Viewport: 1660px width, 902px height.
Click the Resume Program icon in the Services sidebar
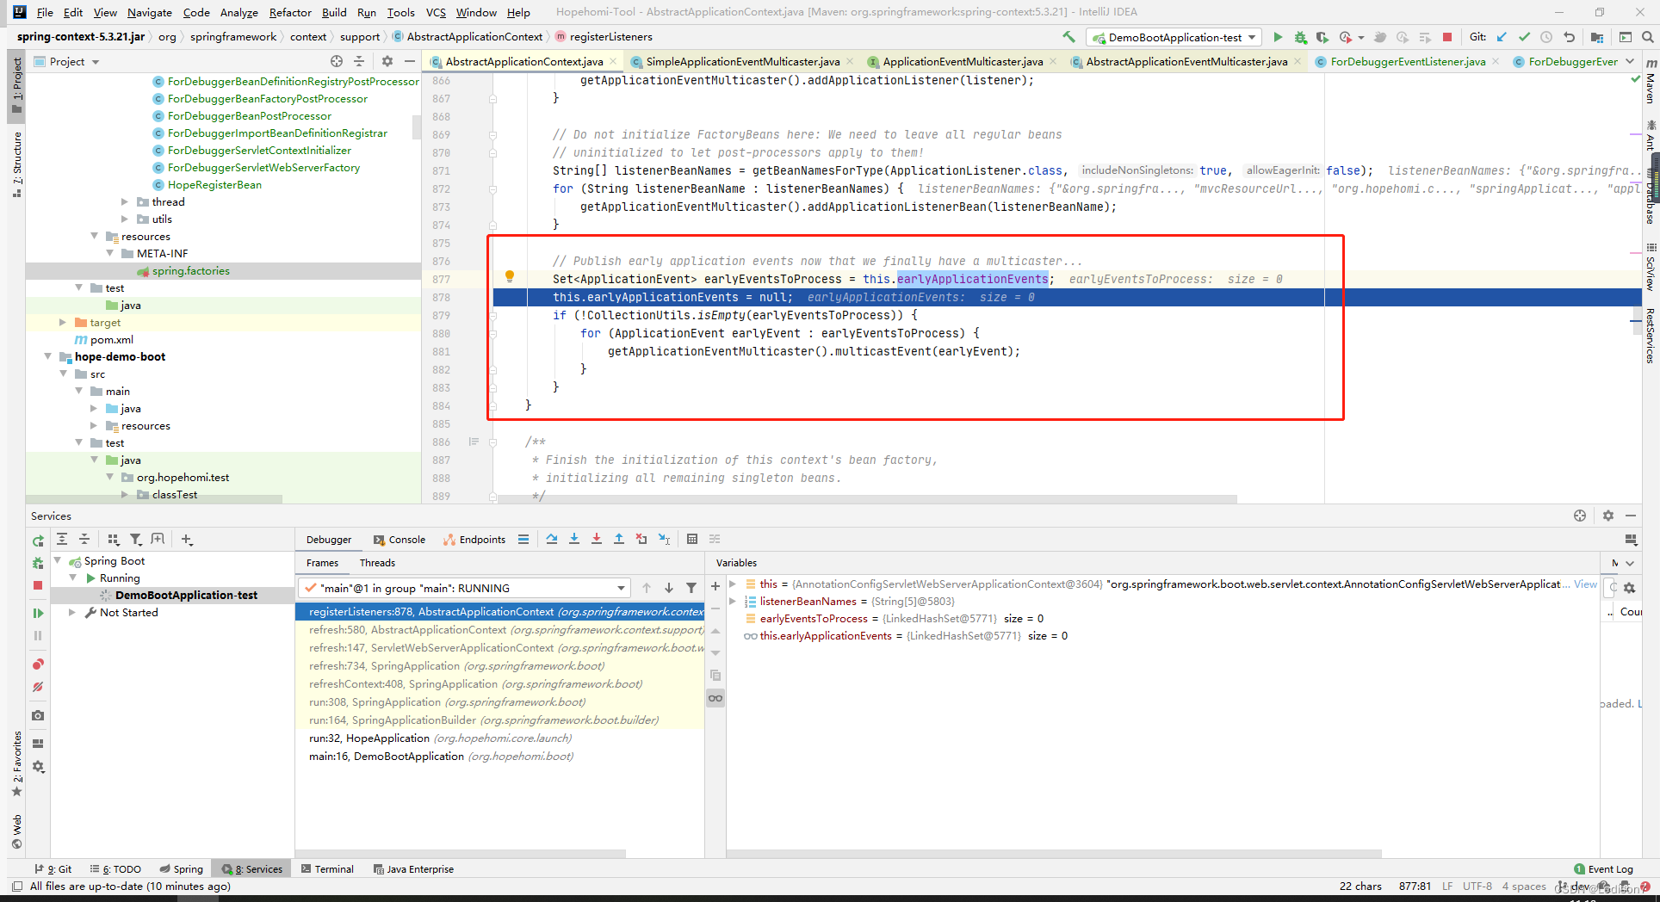[38, 613]
